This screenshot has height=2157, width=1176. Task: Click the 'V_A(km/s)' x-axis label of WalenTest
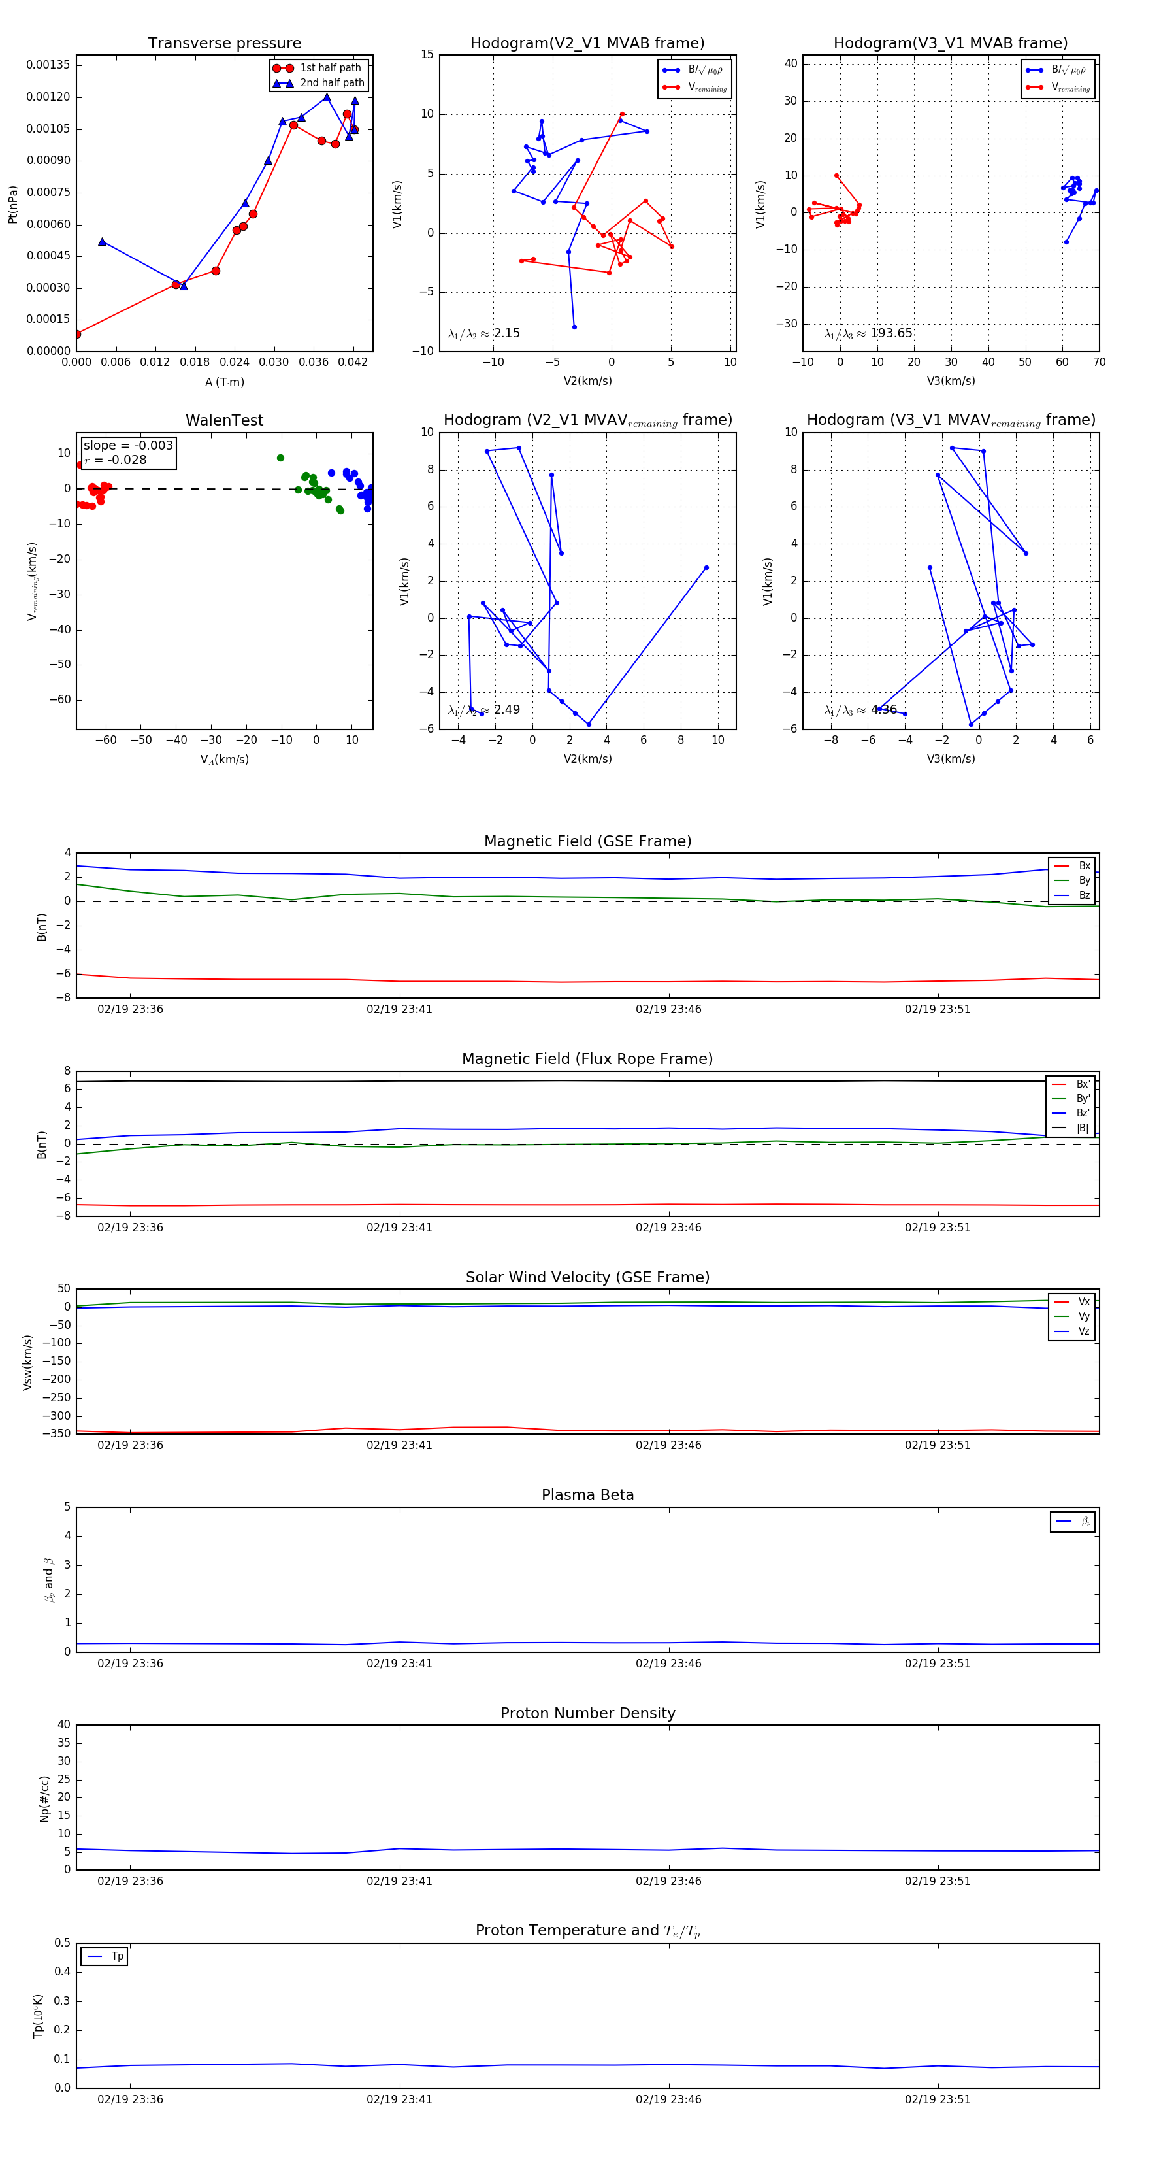pyautogui.click(x=224, y=760)
